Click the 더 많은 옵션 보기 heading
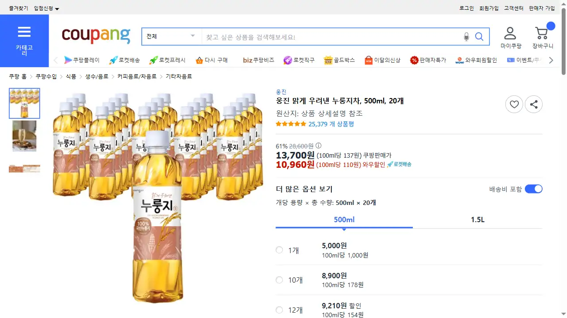Viewport: 567px width, 318px height. click(304, 189)
